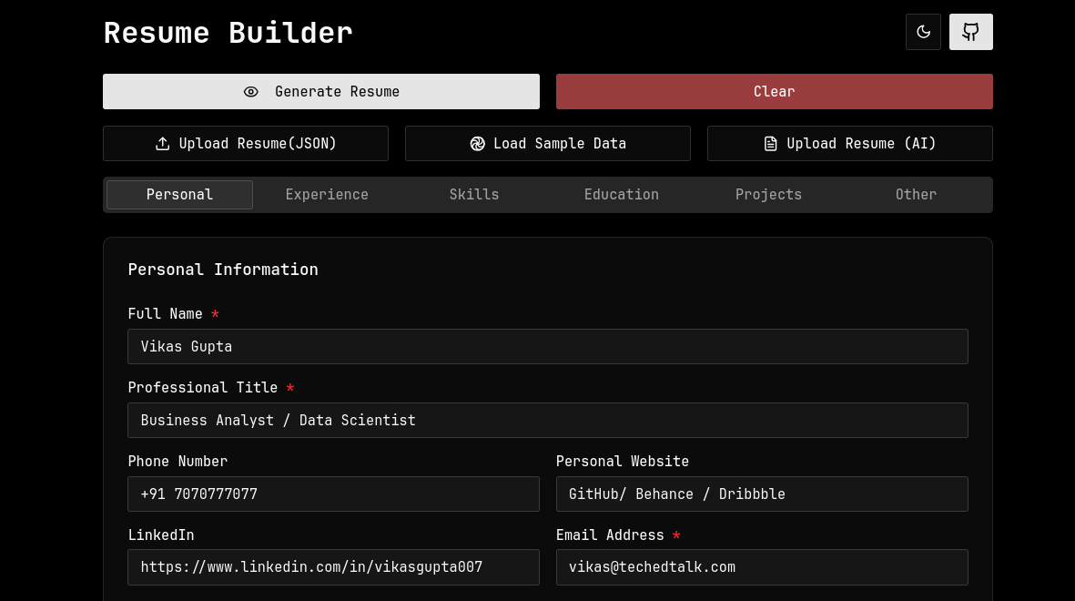
Task: Click Load Sample Data button
Action: coord(548,143)
